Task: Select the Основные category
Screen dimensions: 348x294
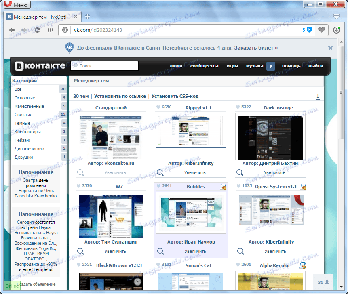Action: tap(39, 98)
